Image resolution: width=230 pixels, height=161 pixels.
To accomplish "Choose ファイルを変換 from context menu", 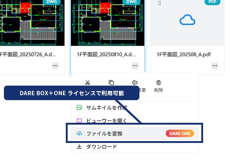I will [104, 133].
